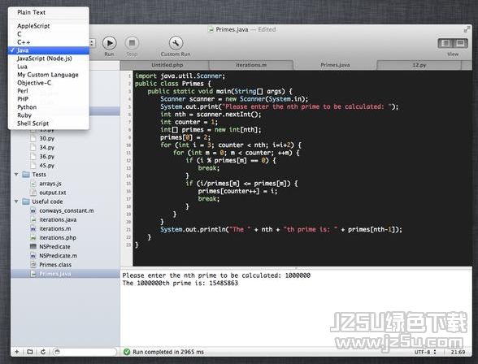Collapse the Useful code folder triangle

(x=16, y=201)
